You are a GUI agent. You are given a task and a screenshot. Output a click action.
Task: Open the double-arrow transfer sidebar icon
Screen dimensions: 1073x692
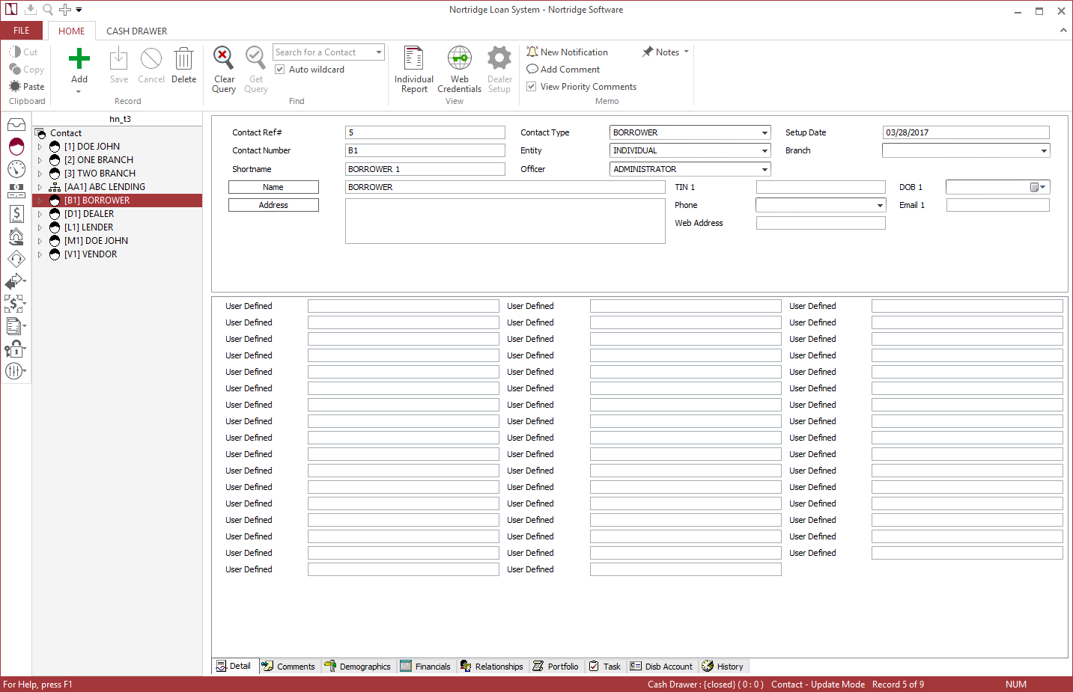point(15,281)
